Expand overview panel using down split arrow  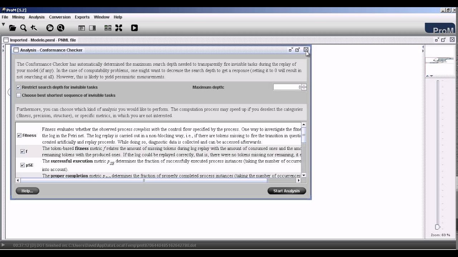pyautogui.click(x=432, y=76)
